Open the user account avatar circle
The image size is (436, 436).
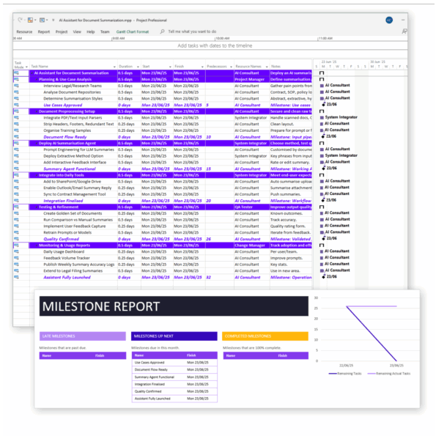click(x=389, y=20)
